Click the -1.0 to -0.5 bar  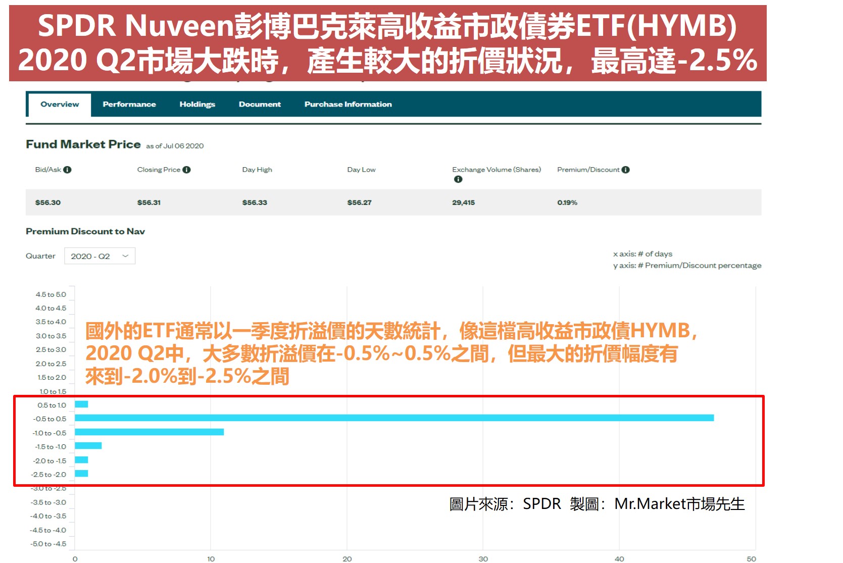point(149,432)
